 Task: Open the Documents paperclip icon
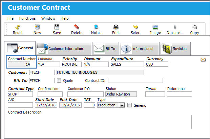175,27
